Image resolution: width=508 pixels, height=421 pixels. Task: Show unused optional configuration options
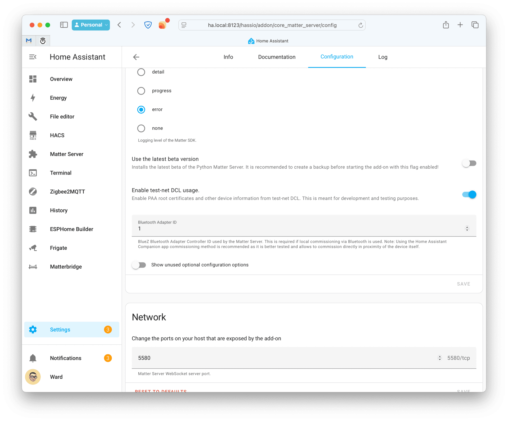point(139,265)
